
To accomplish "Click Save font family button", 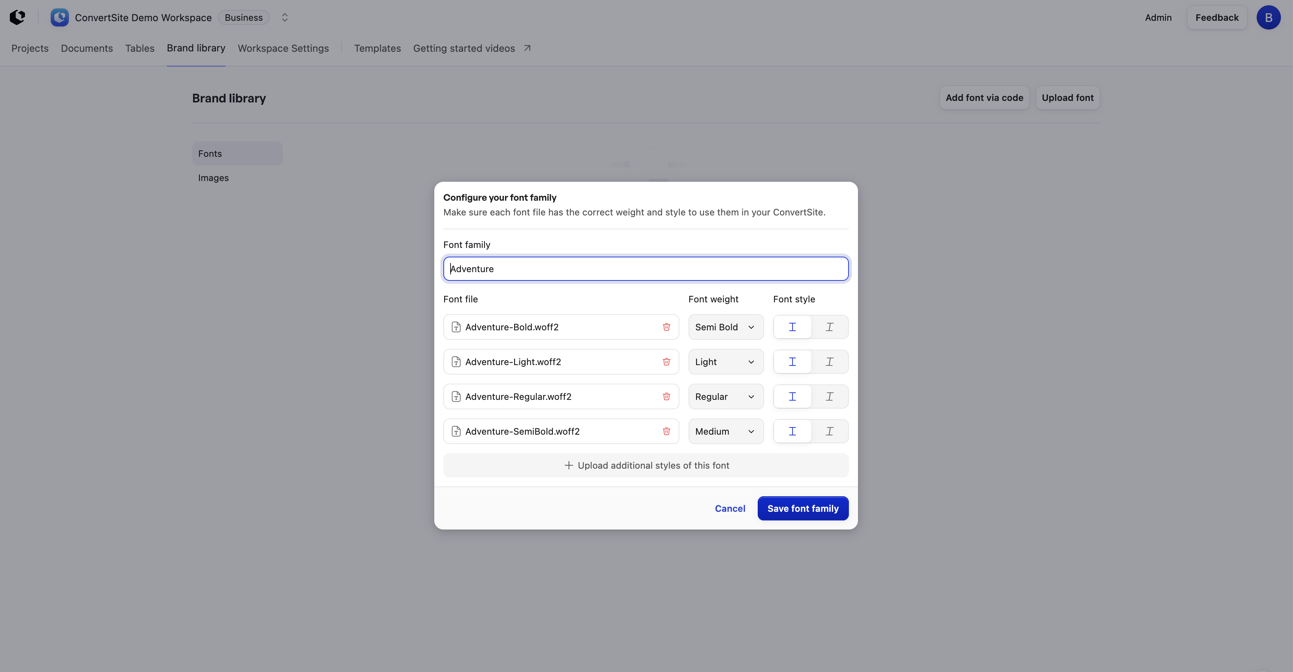I will tap(803, 508).
